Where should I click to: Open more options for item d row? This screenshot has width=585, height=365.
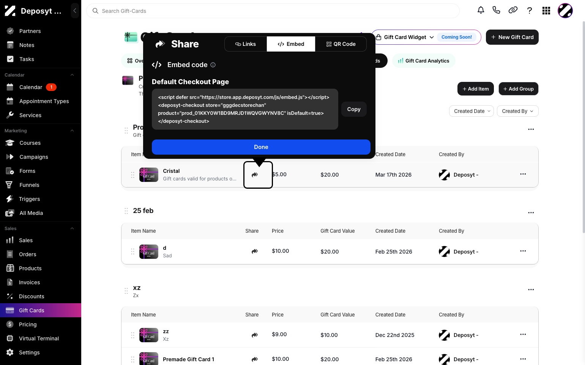click(523, 251)
